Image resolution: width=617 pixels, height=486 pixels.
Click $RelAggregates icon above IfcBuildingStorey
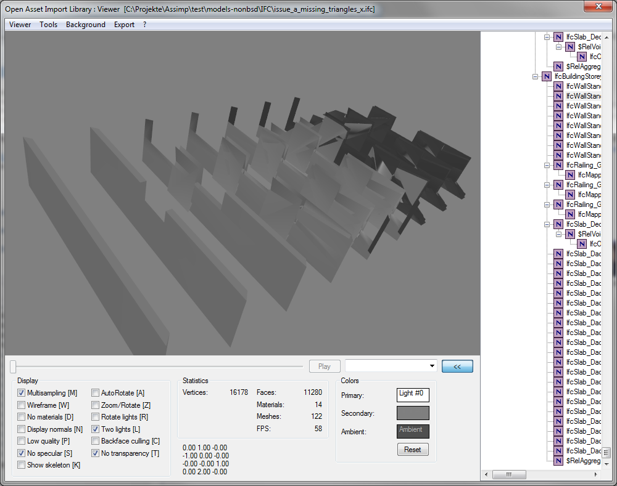click(x=558, y=67)
